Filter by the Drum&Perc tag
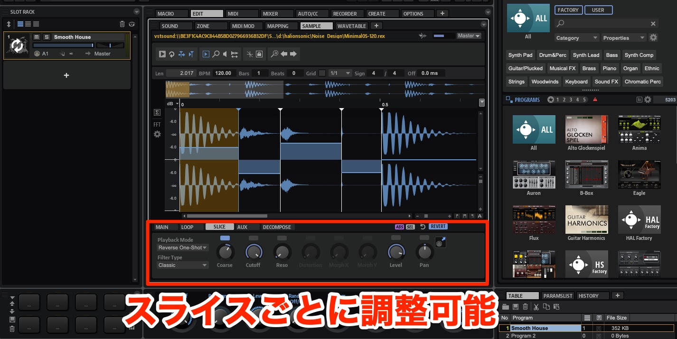 click(552, 55)
